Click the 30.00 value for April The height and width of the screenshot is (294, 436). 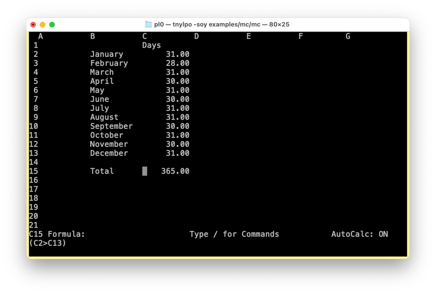(178, 81)
